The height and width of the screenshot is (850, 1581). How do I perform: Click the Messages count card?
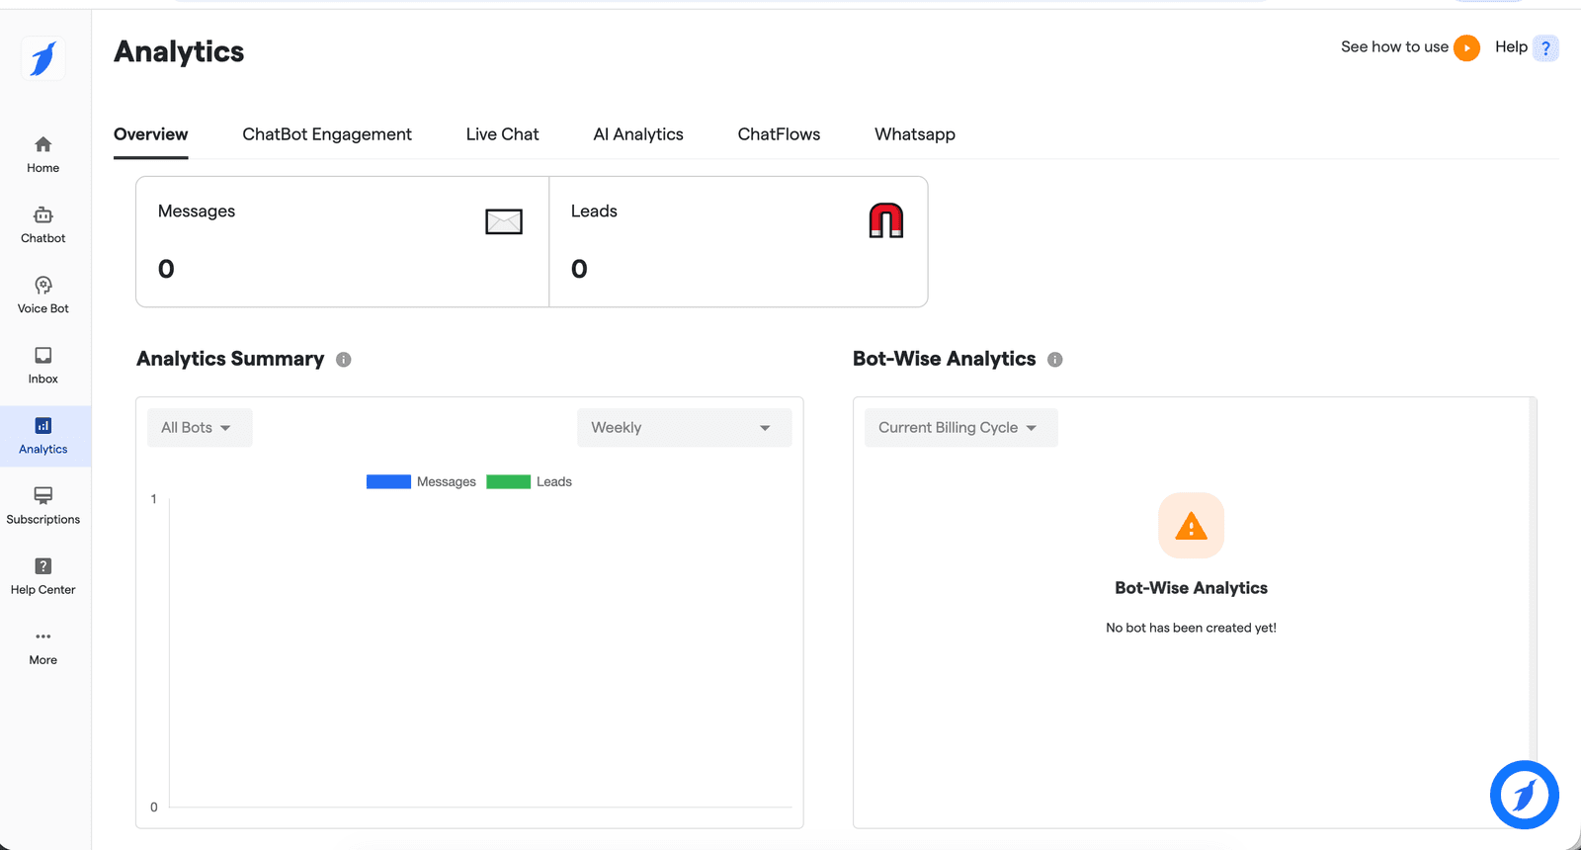click(x=342, y=242)
